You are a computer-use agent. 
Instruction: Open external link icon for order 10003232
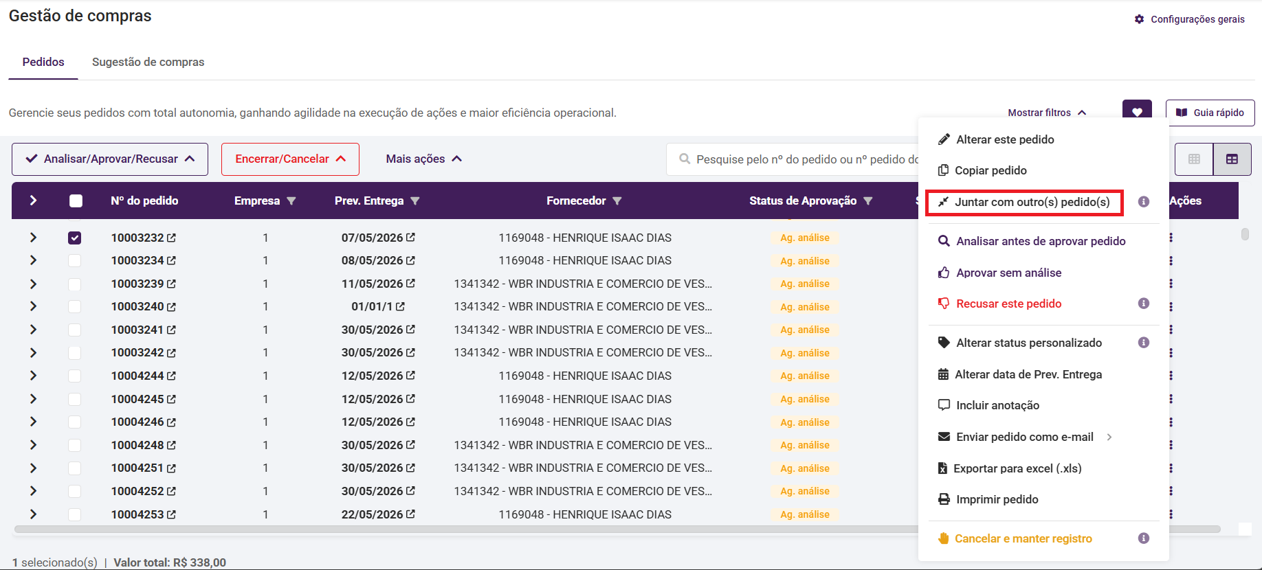[171, 238]
